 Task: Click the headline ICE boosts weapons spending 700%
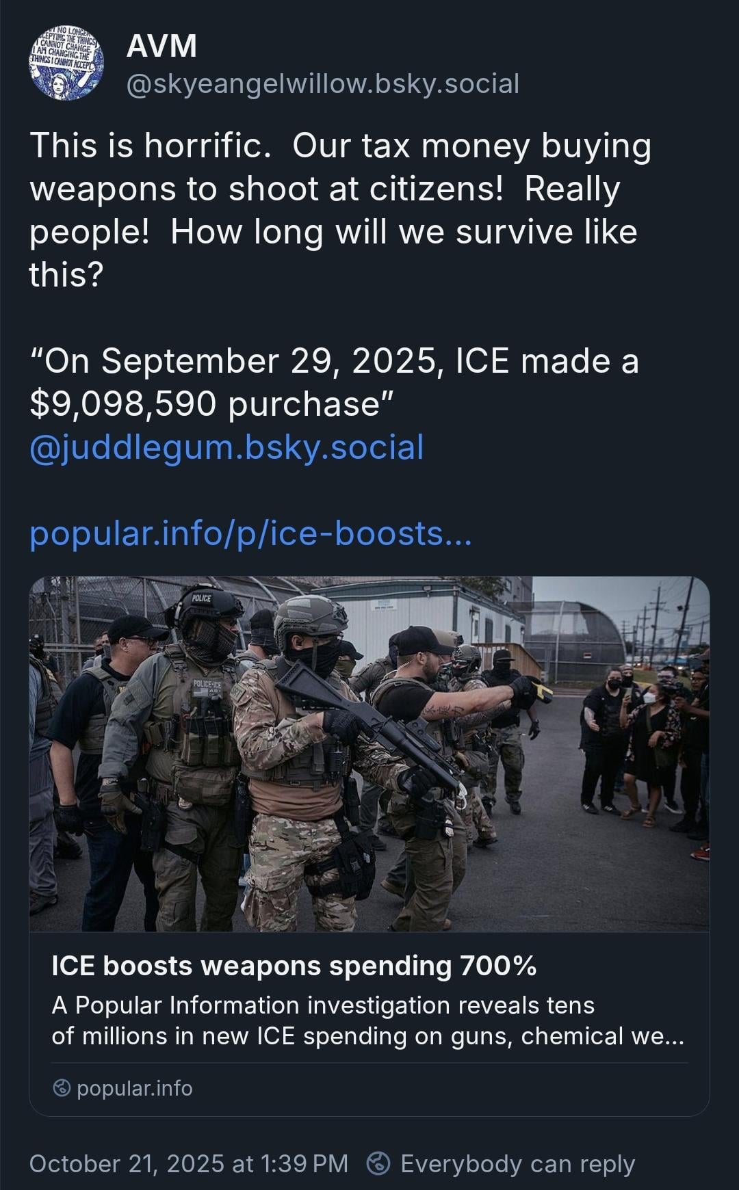point(294,966)
